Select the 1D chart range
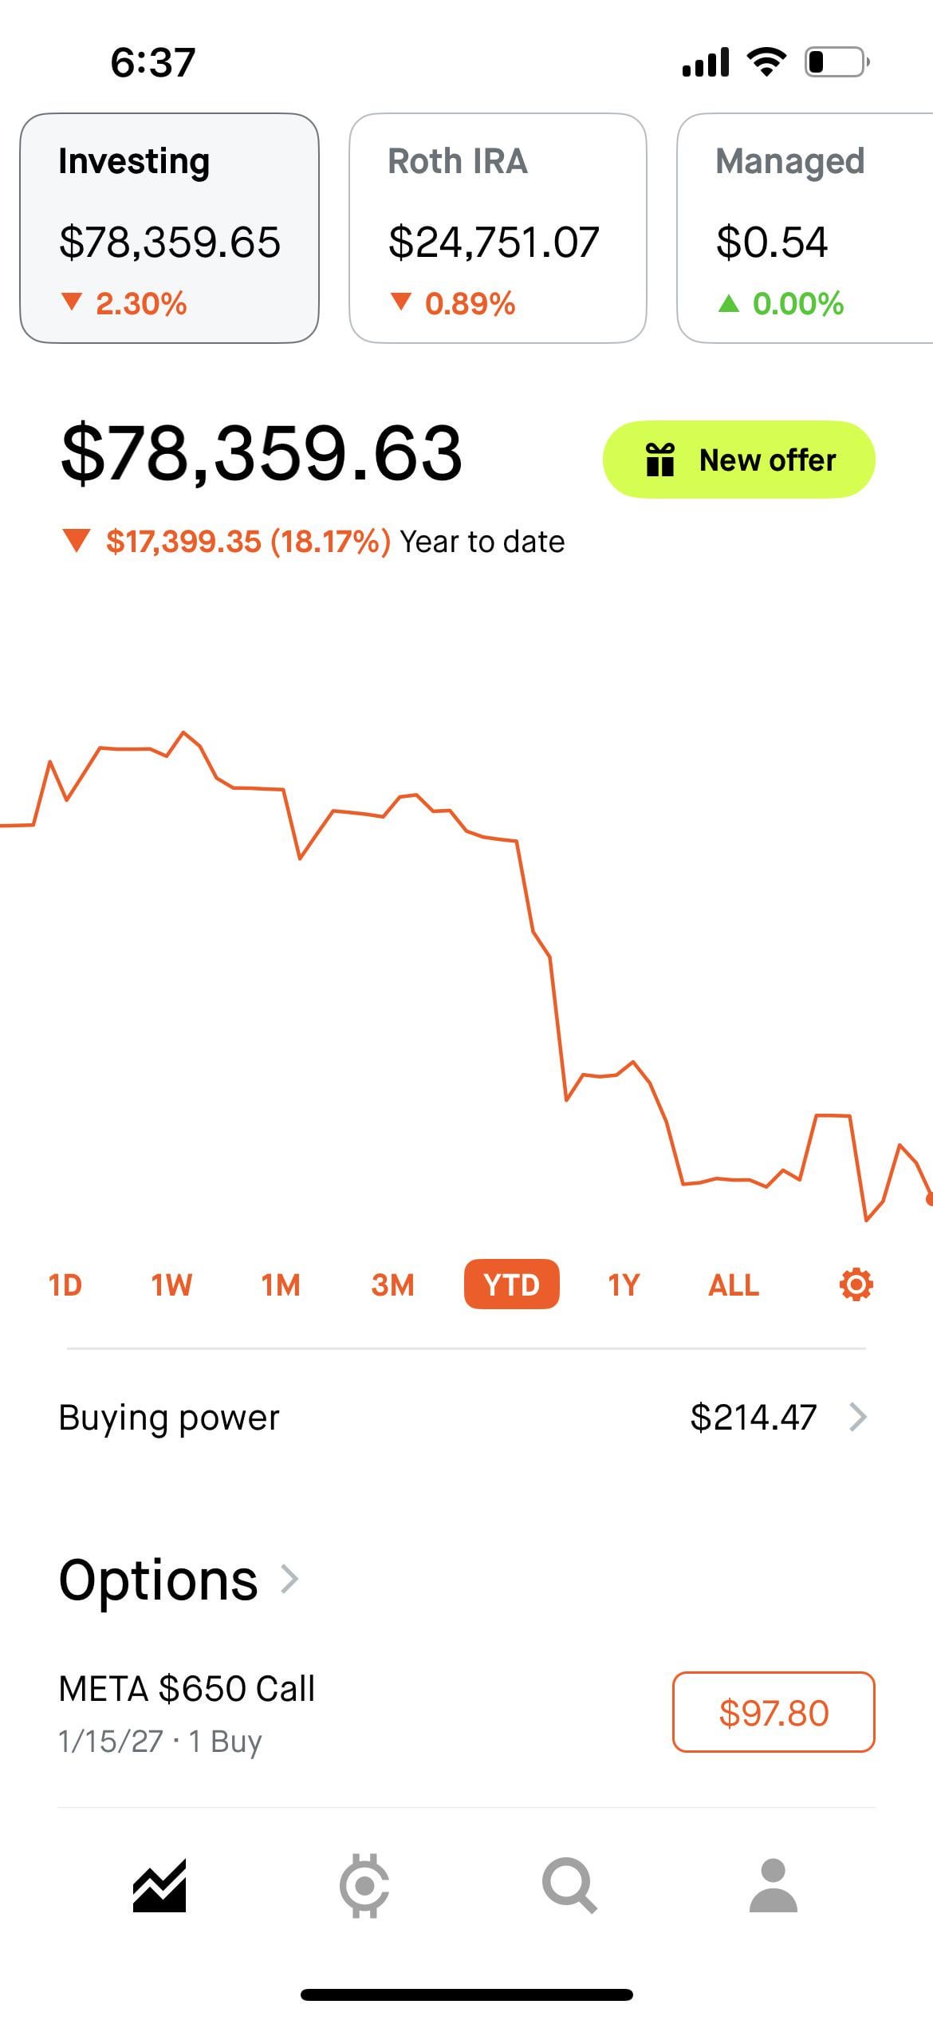The height and width of the screenshot is (2020, 933). pyautogui.click(x=65, y=1285)
